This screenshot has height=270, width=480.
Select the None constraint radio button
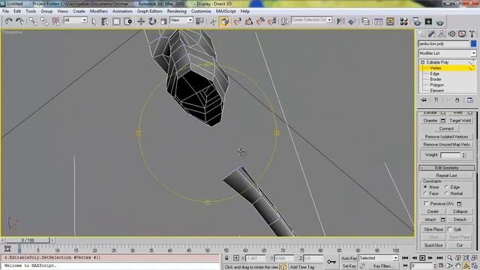tap(425, 187)
